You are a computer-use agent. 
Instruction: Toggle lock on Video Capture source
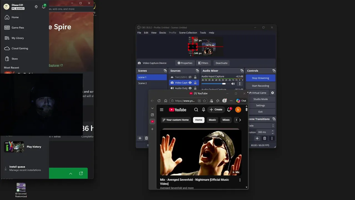pyautogui.click(x=195, y=82)
